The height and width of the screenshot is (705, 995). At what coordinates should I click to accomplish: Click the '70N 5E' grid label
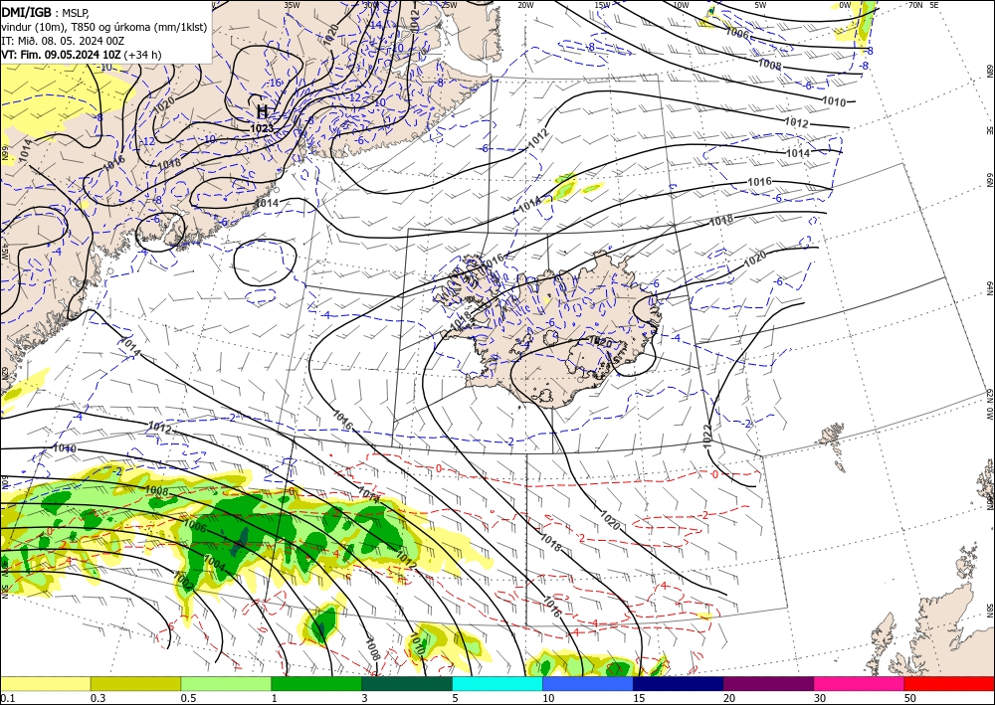[x=923, y=5]
